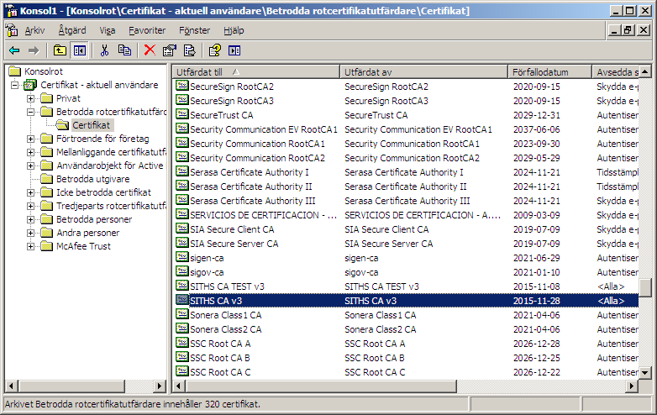Click the Export list toolbar icon
Viewport: 657px width, 415px height.
189,50
